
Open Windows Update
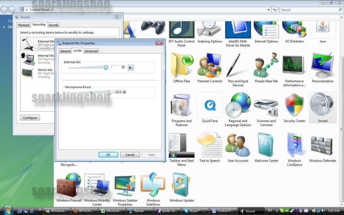pos(181,187)
